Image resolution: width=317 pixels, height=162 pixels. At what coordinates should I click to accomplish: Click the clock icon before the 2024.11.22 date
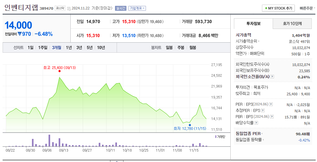coord(69,8)
